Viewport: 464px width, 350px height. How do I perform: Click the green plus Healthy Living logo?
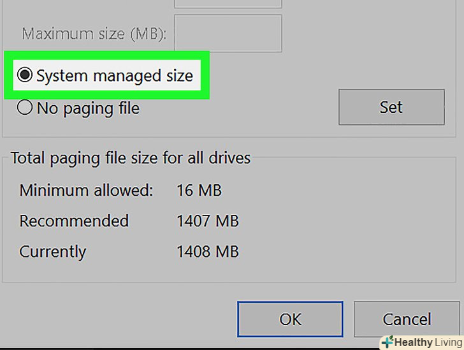387,342
